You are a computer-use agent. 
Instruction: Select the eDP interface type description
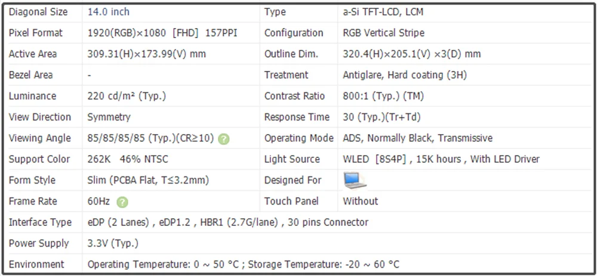click(227, 222)
